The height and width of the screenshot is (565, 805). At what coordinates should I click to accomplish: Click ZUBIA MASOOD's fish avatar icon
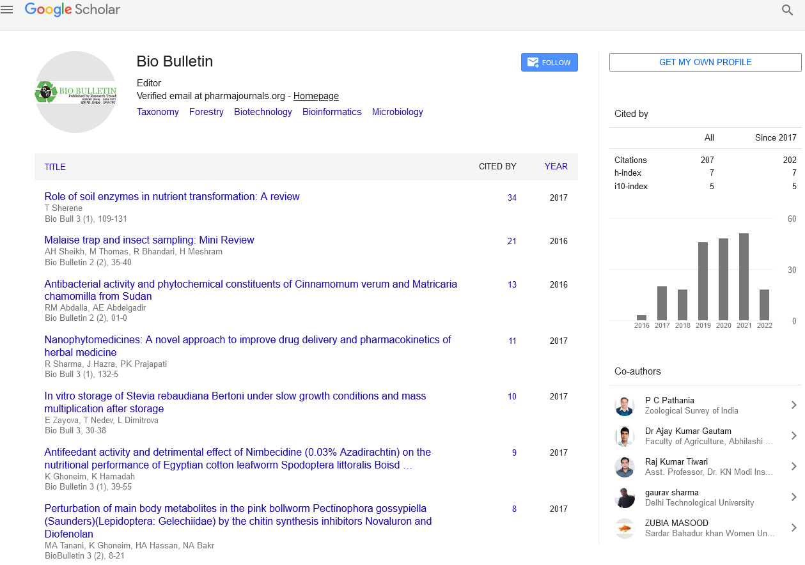point(625,528)
